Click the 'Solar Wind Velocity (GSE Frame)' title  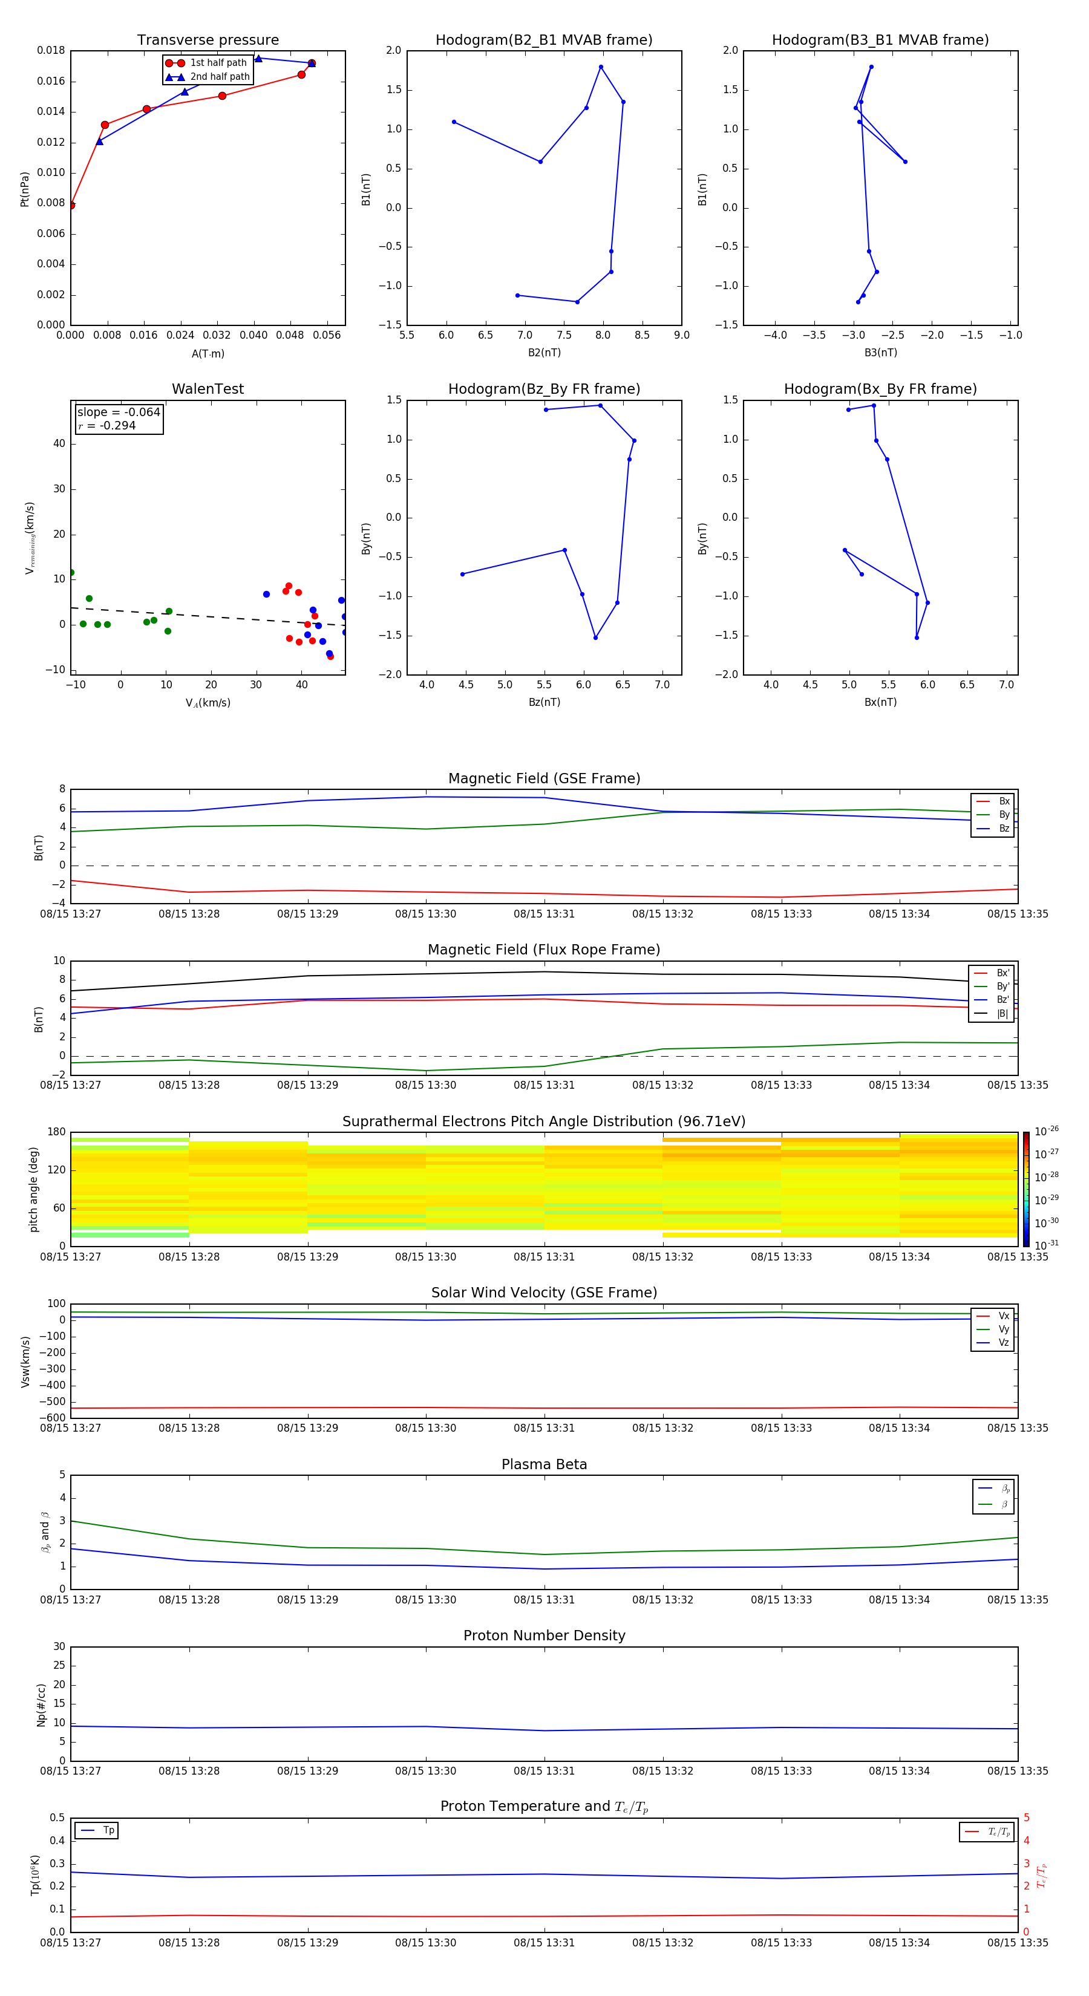[544, 1293]
